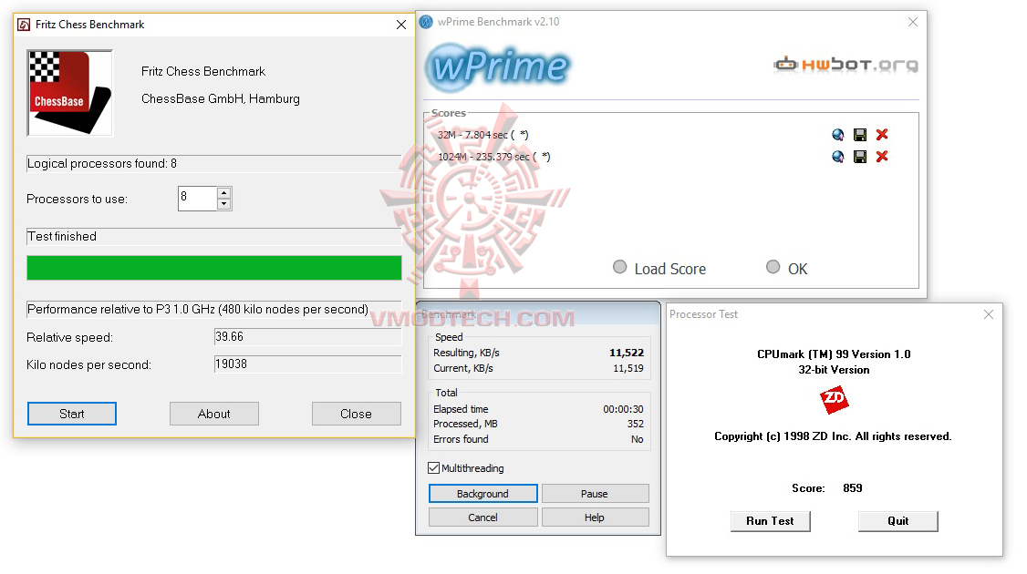The width and height of the screenshot is (1027, 574).
Task: Click the Fritz Chess Benchmark title bar icon
Action: click(x=24, y=25)
